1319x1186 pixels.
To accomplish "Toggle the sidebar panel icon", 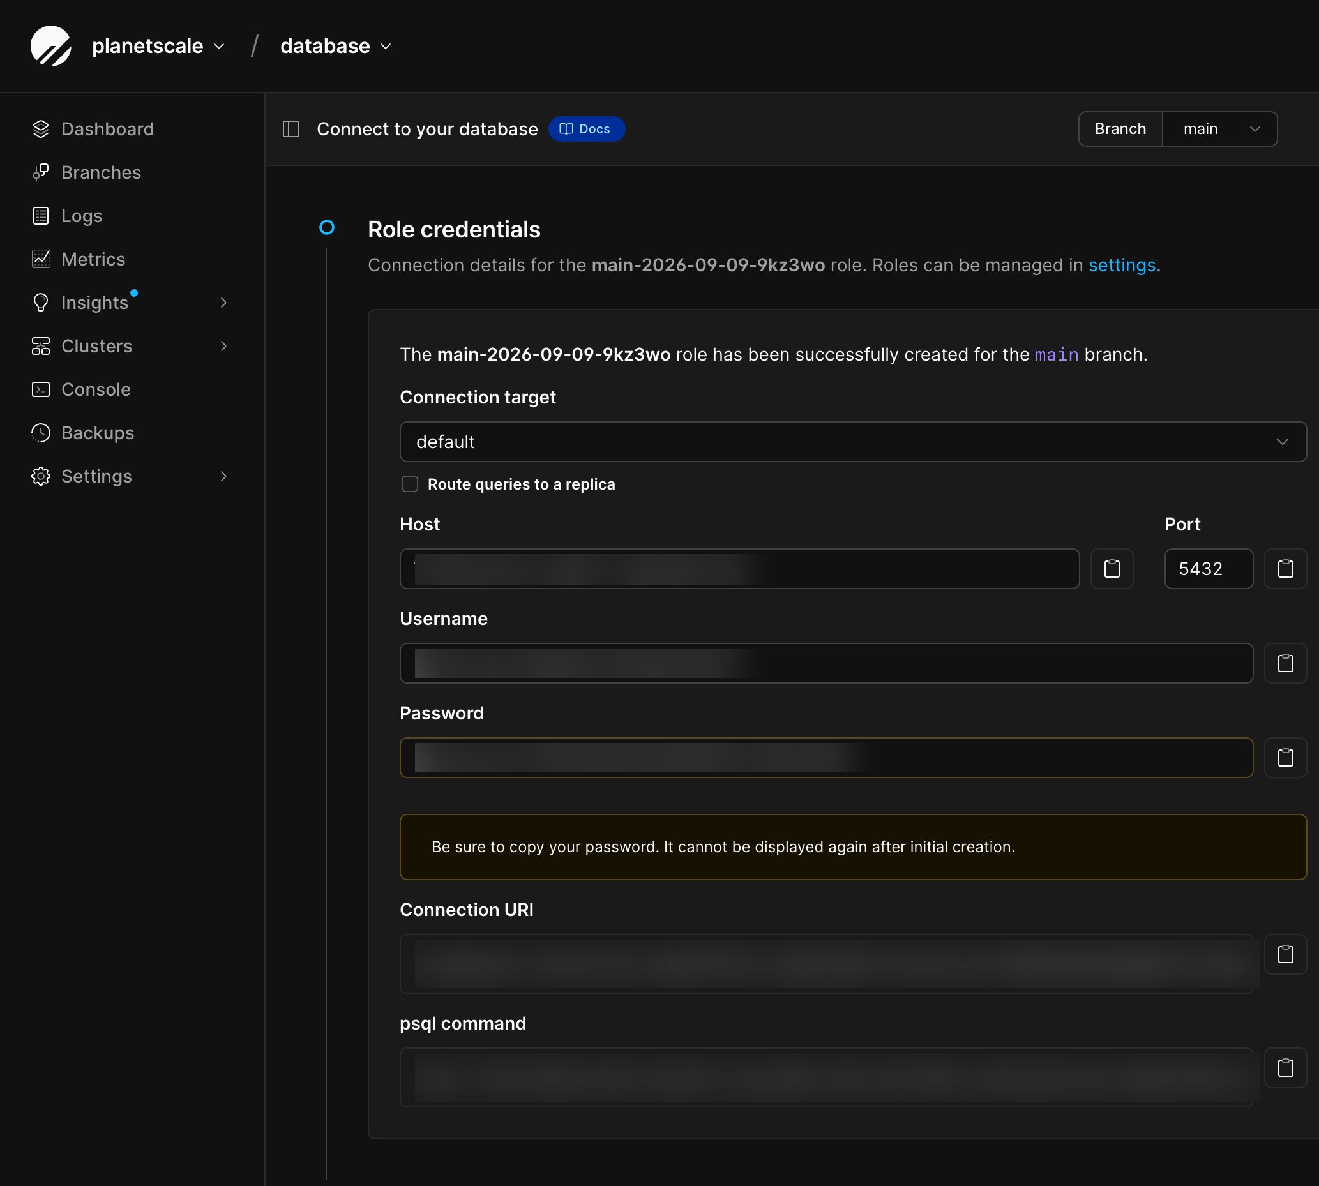I will click(291, 129).
